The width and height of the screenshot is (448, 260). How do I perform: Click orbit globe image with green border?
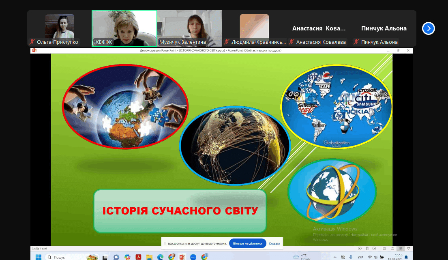332,191
